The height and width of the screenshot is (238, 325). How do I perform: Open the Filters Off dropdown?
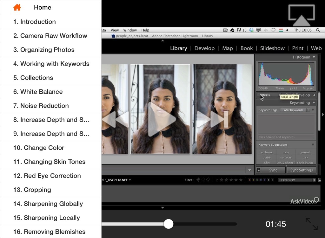coord(297,180)
